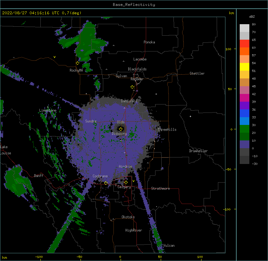
Task: Click the Strathmore label
Action: point(160,188)
